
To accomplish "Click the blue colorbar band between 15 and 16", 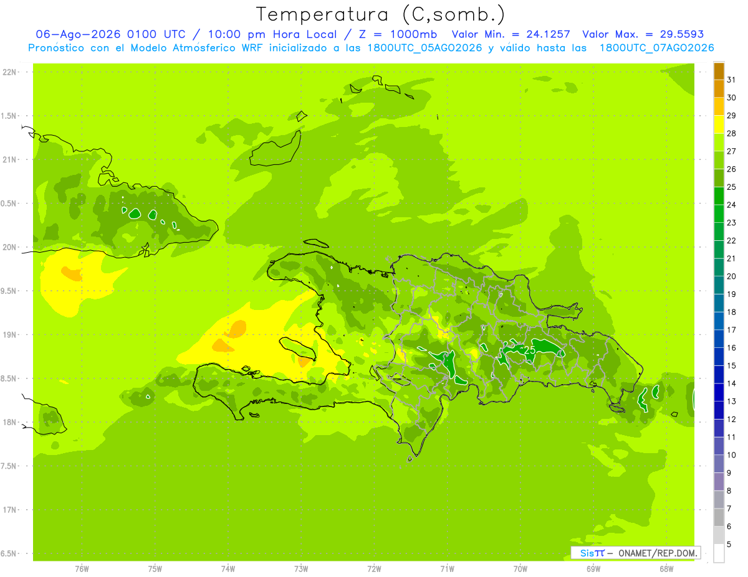I will pos(719,357).
